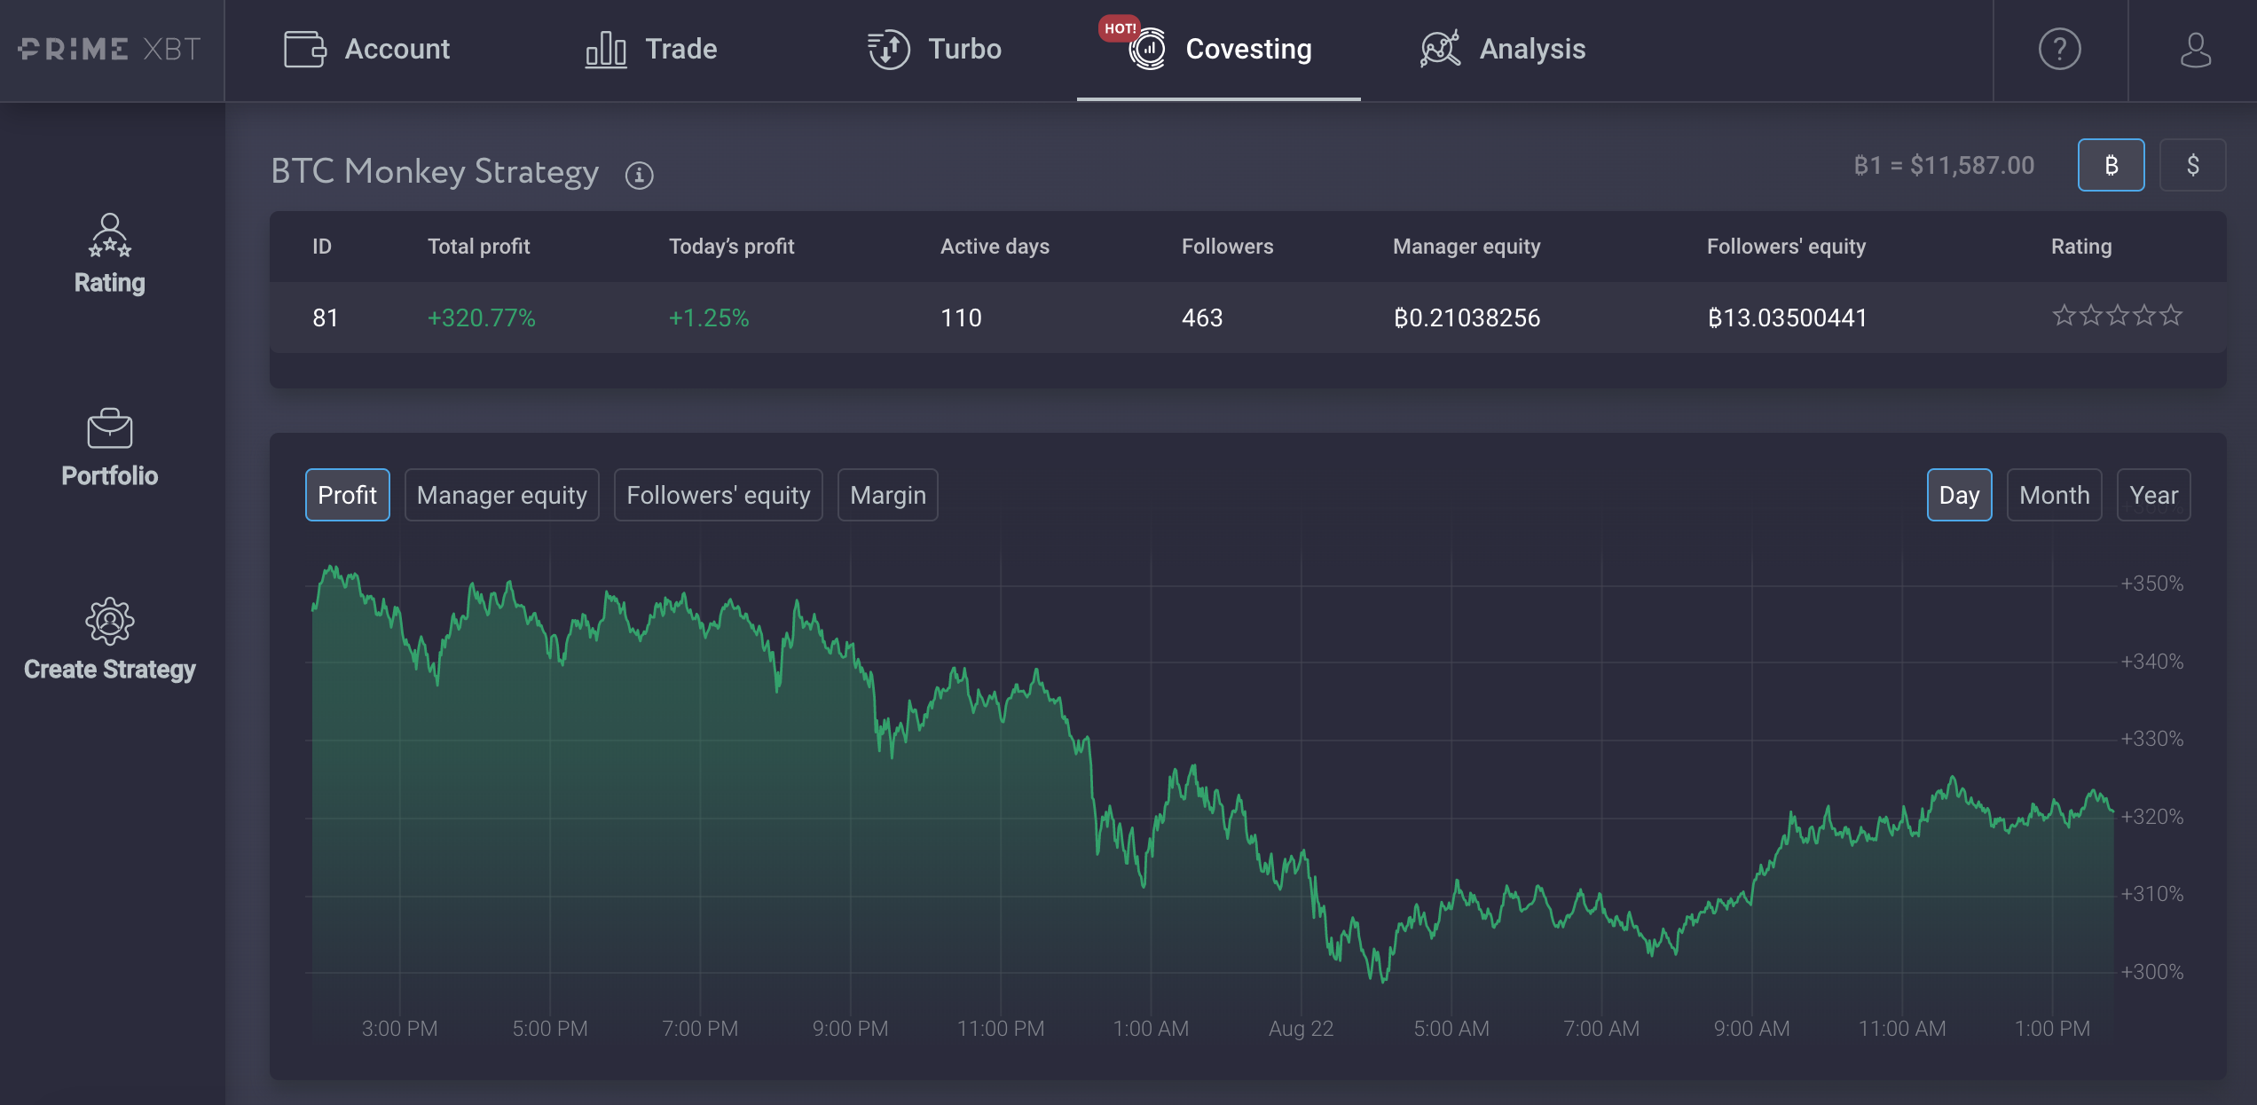Click the 463 followers value
This screenshot has height=1105, width=2257.
1202,317
